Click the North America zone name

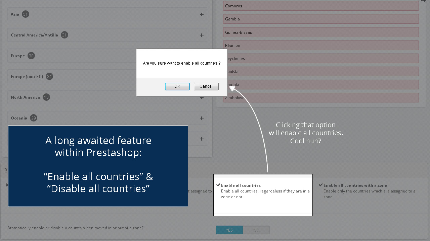tap(25, 97)
